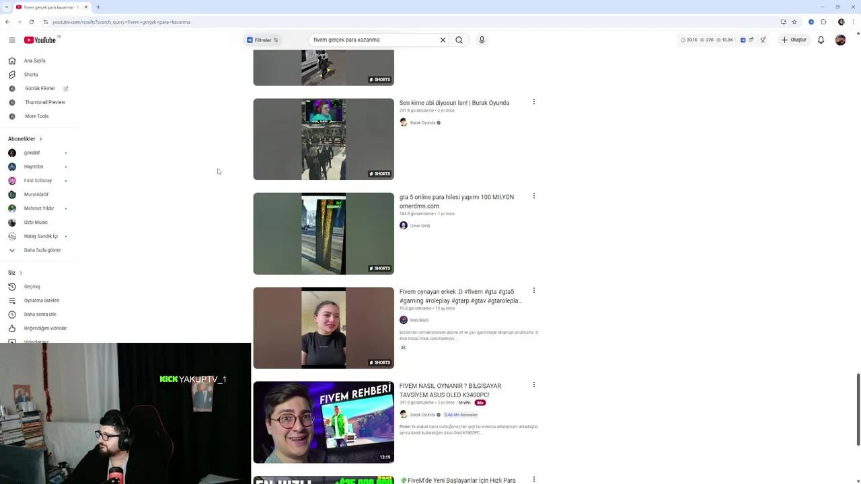Open the Mehmet Yıldız subscription channel

point(39,208)
